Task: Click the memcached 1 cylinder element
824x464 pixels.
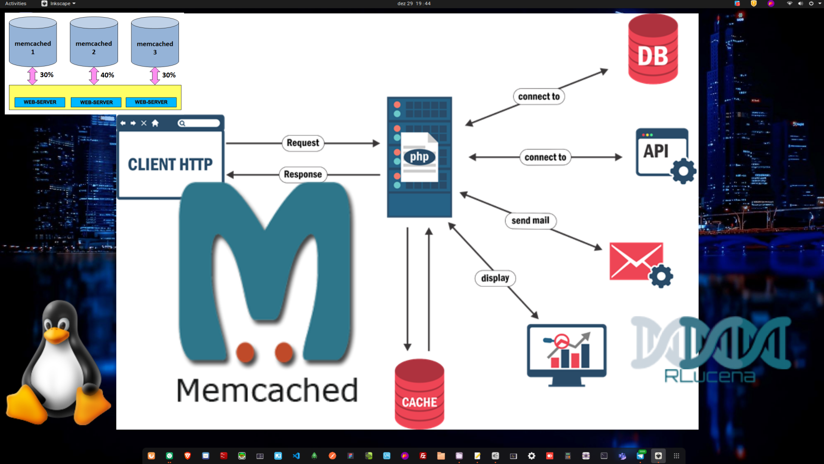Action: [x=31, y=39]
